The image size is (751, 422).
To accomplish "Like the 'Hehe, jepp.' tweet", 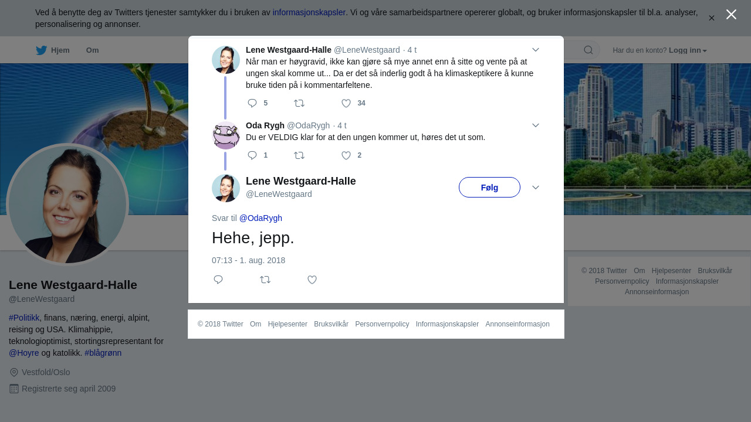I will 312,280.
